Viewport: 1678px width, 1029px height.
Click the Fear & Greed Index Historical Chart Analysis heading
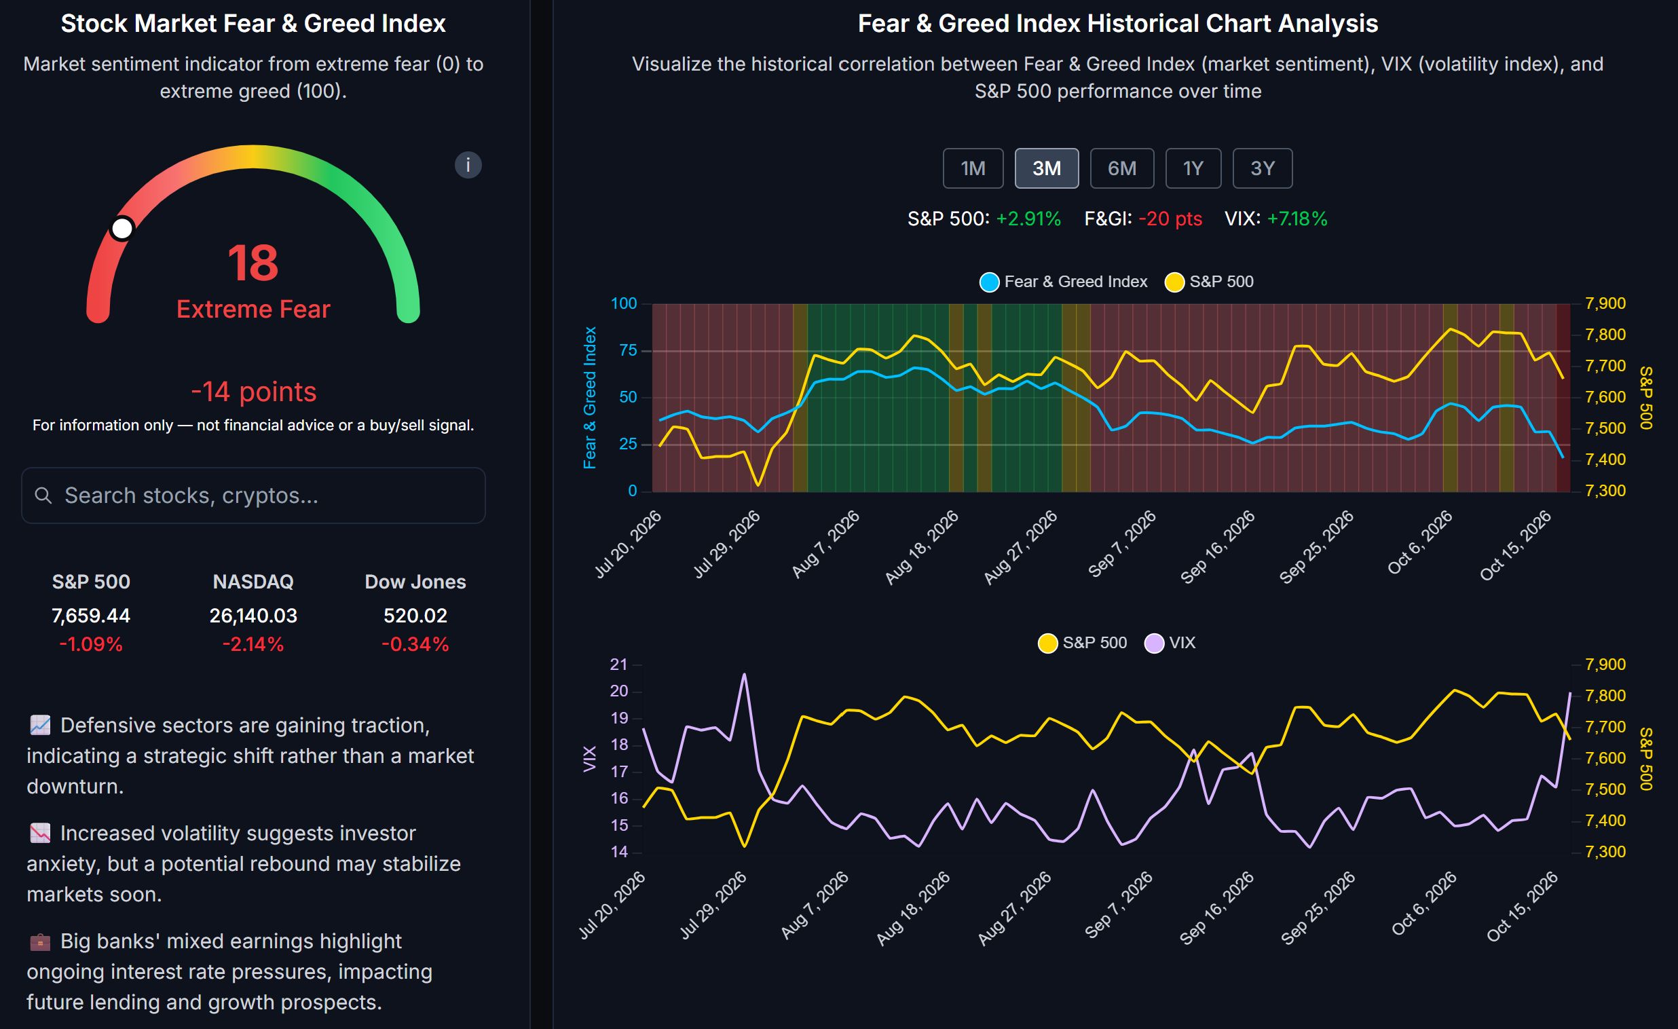pyautogui.click(x=1117, y=24)
